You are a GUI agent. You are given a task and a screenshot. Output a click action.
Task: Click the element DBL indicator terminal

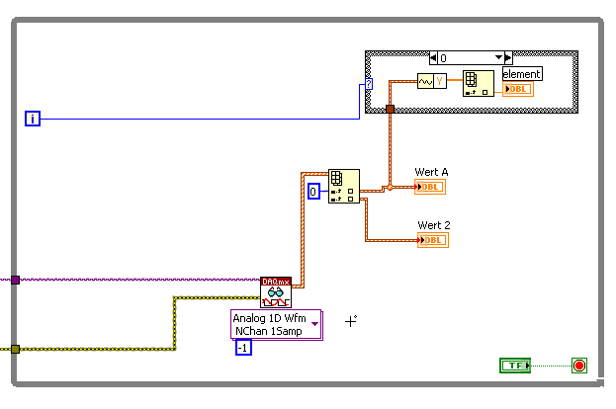pos(518,89)
